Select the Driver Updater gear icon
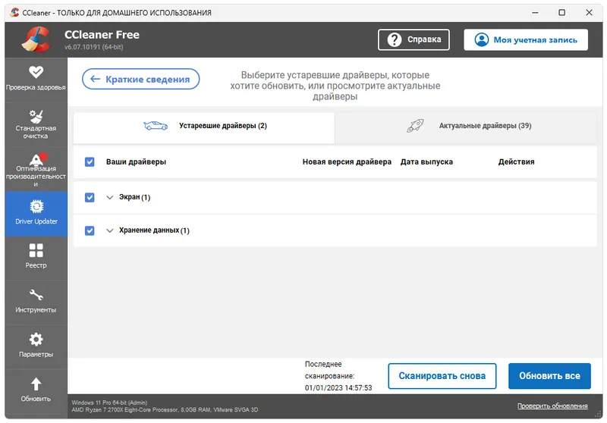 point(36,206)
